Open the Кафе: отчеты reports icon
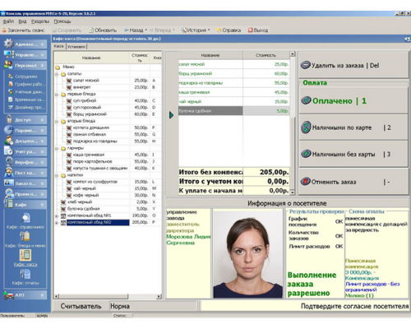The image size is (411, 329). pyautogui.click(x=25, y=274)
